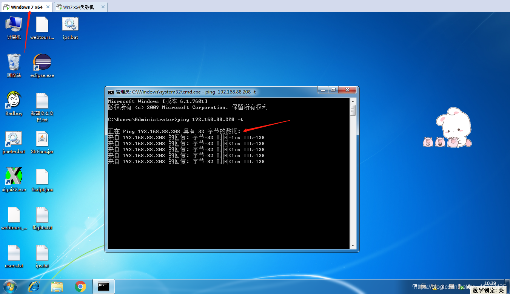This screenshot has width=510, height=294.
Task: Click the ping reply line with 时间=1ms
Action: coord(186,138)
